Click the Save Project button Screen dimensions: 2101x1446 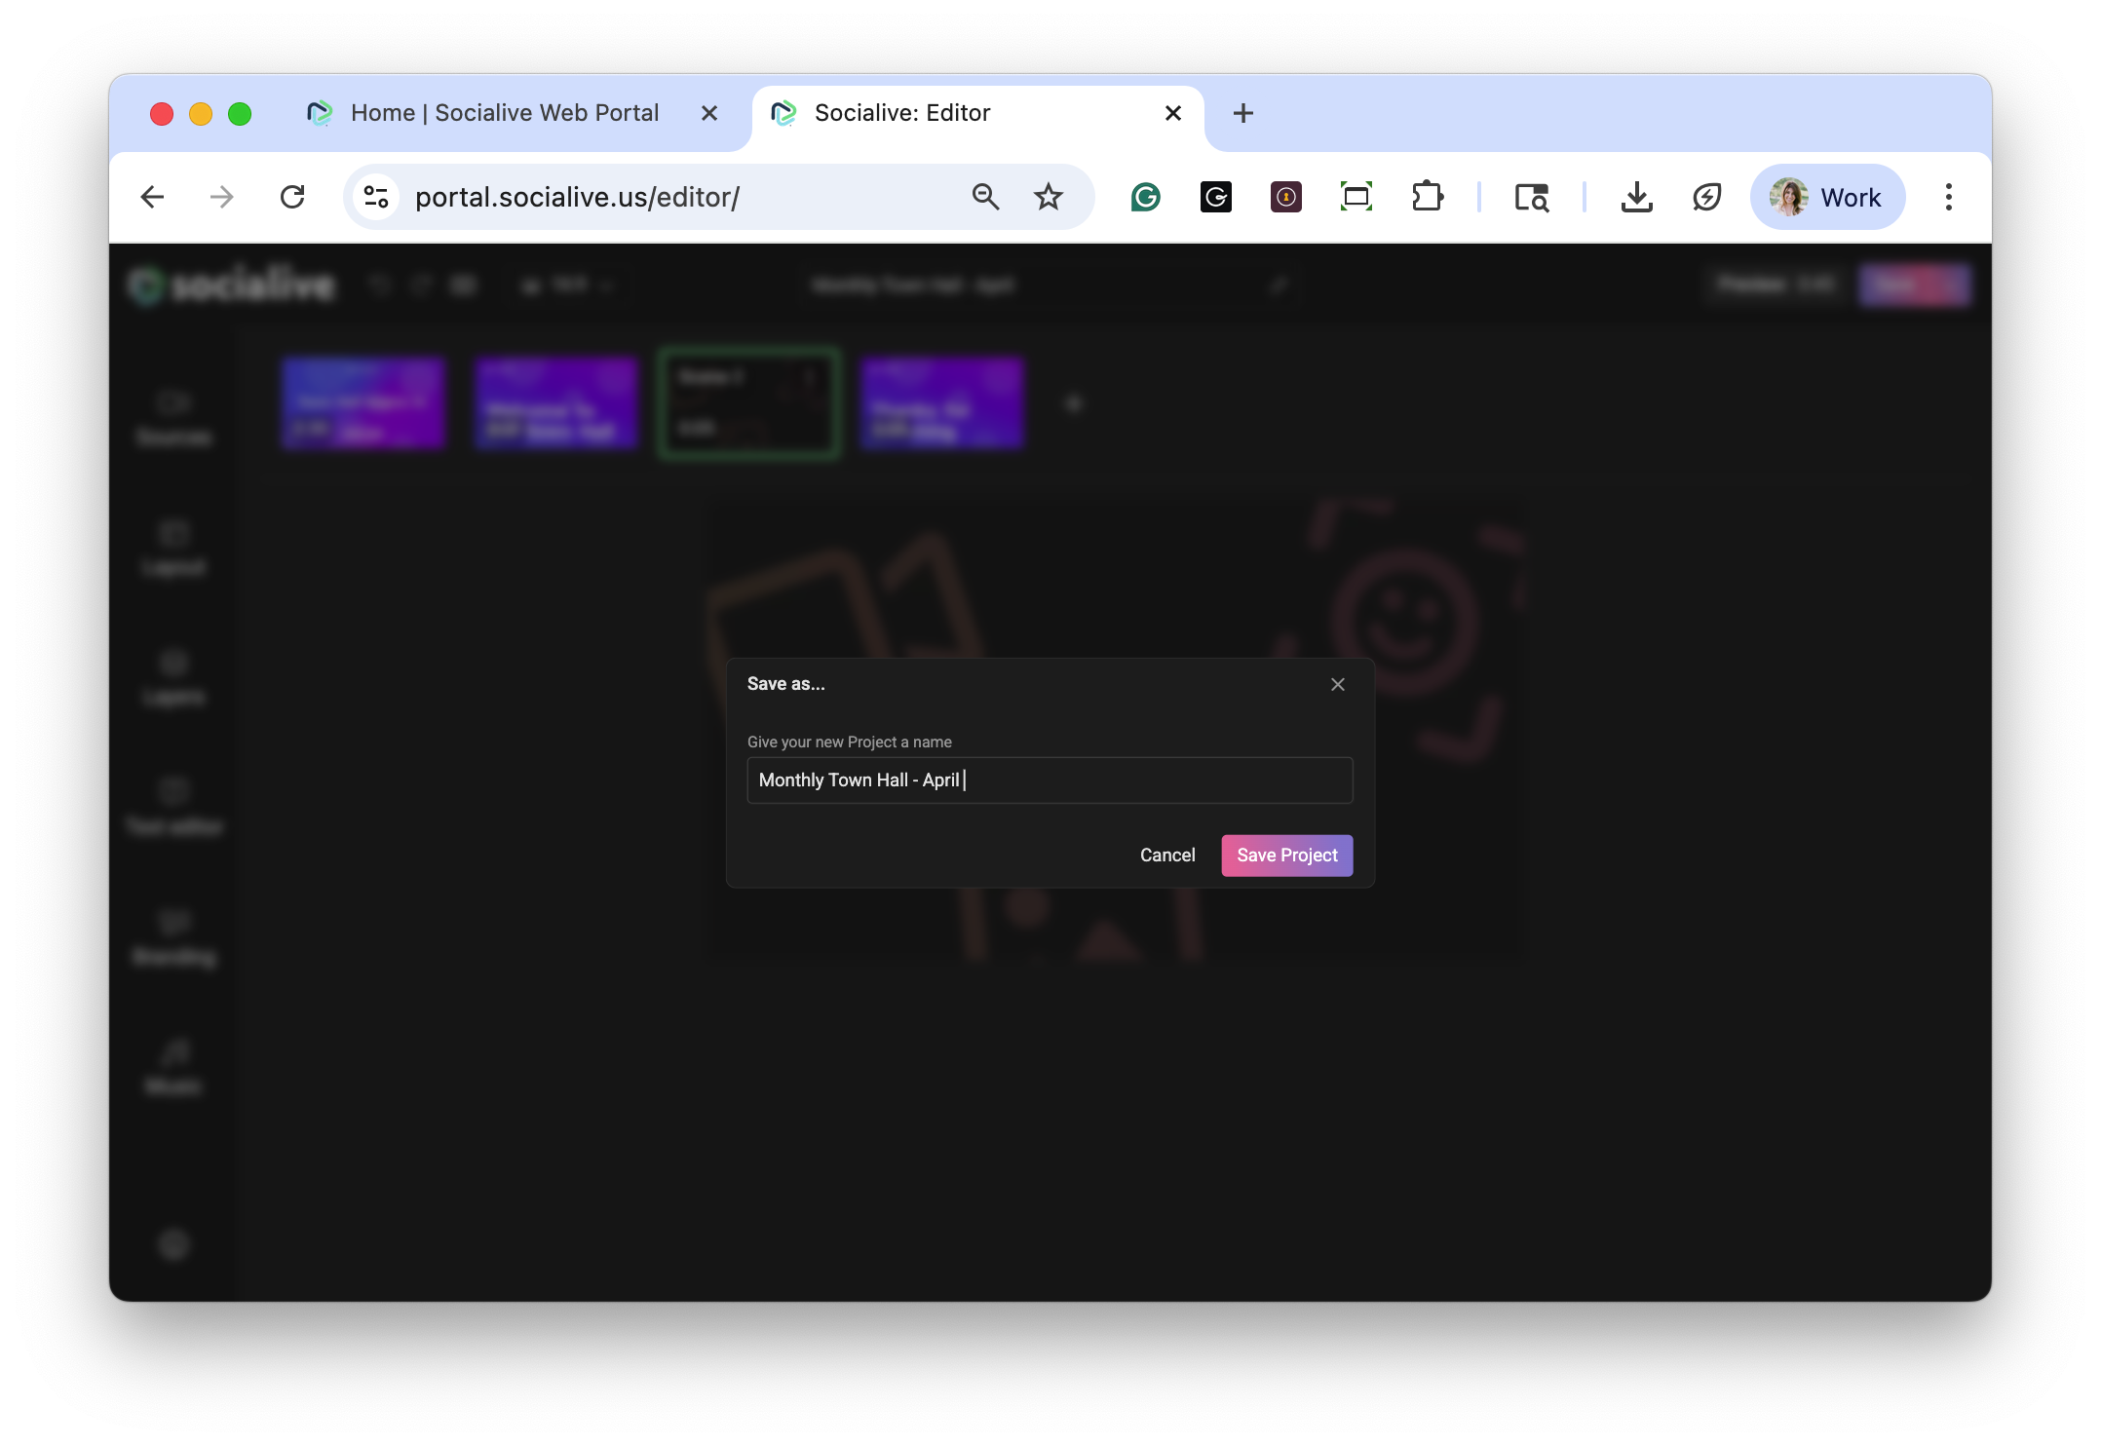1286,855
